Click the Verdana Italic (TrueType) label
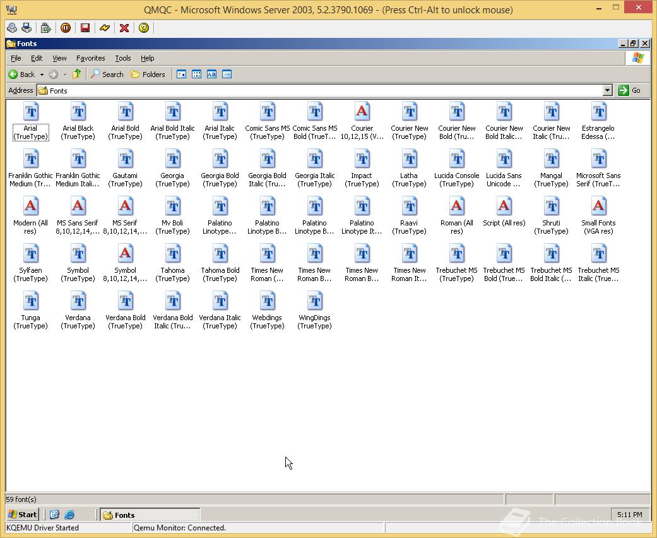 [220, 321]
